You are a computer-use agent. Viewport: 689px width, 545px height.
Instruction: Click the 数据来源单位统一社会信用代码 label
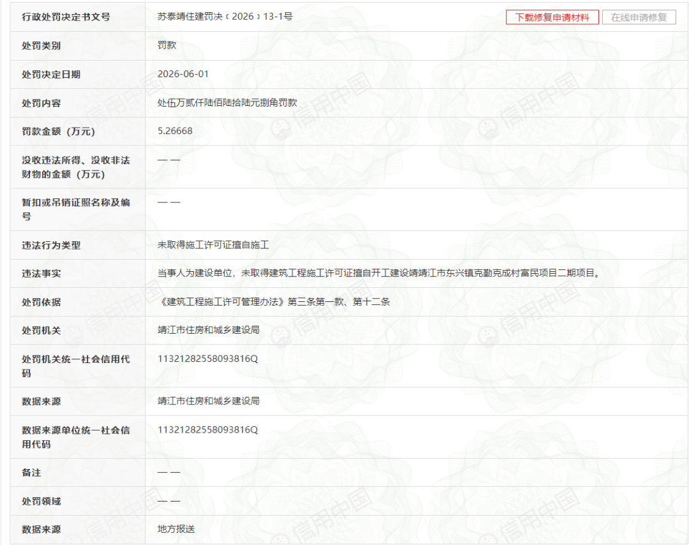[76, 437]
